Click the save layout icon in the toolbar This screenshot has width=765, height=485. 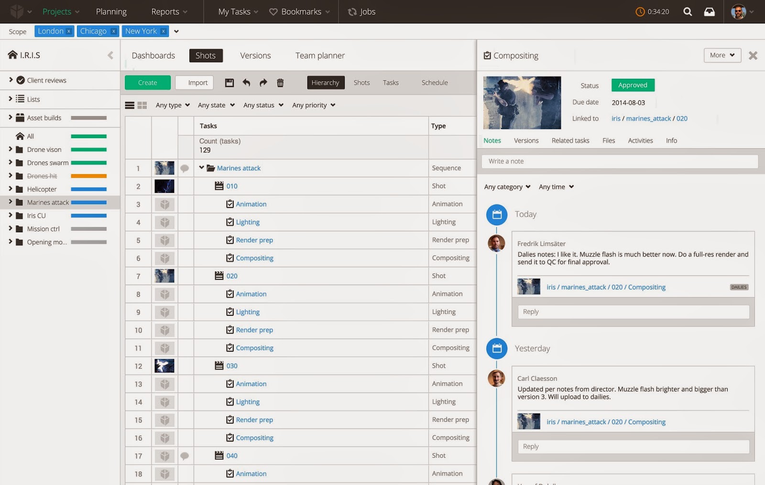tap(229, 83)
